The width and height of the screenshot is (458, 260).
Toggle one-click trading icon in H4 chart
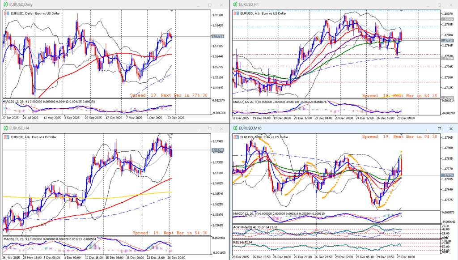click(6, 137)
